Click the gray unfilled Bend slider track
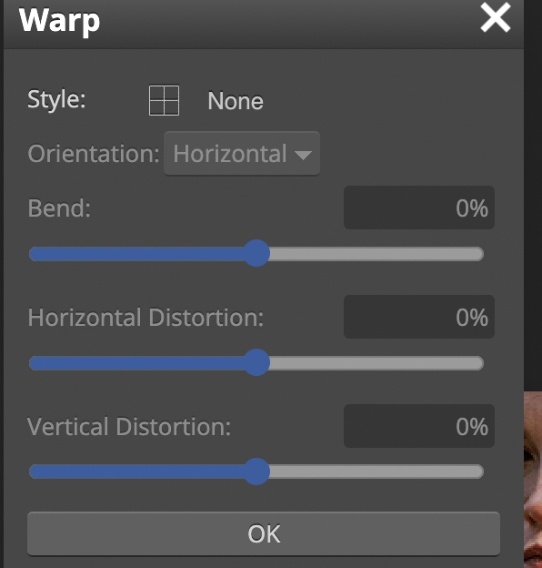This screenshot has width=542, height=568. point(376,254)
